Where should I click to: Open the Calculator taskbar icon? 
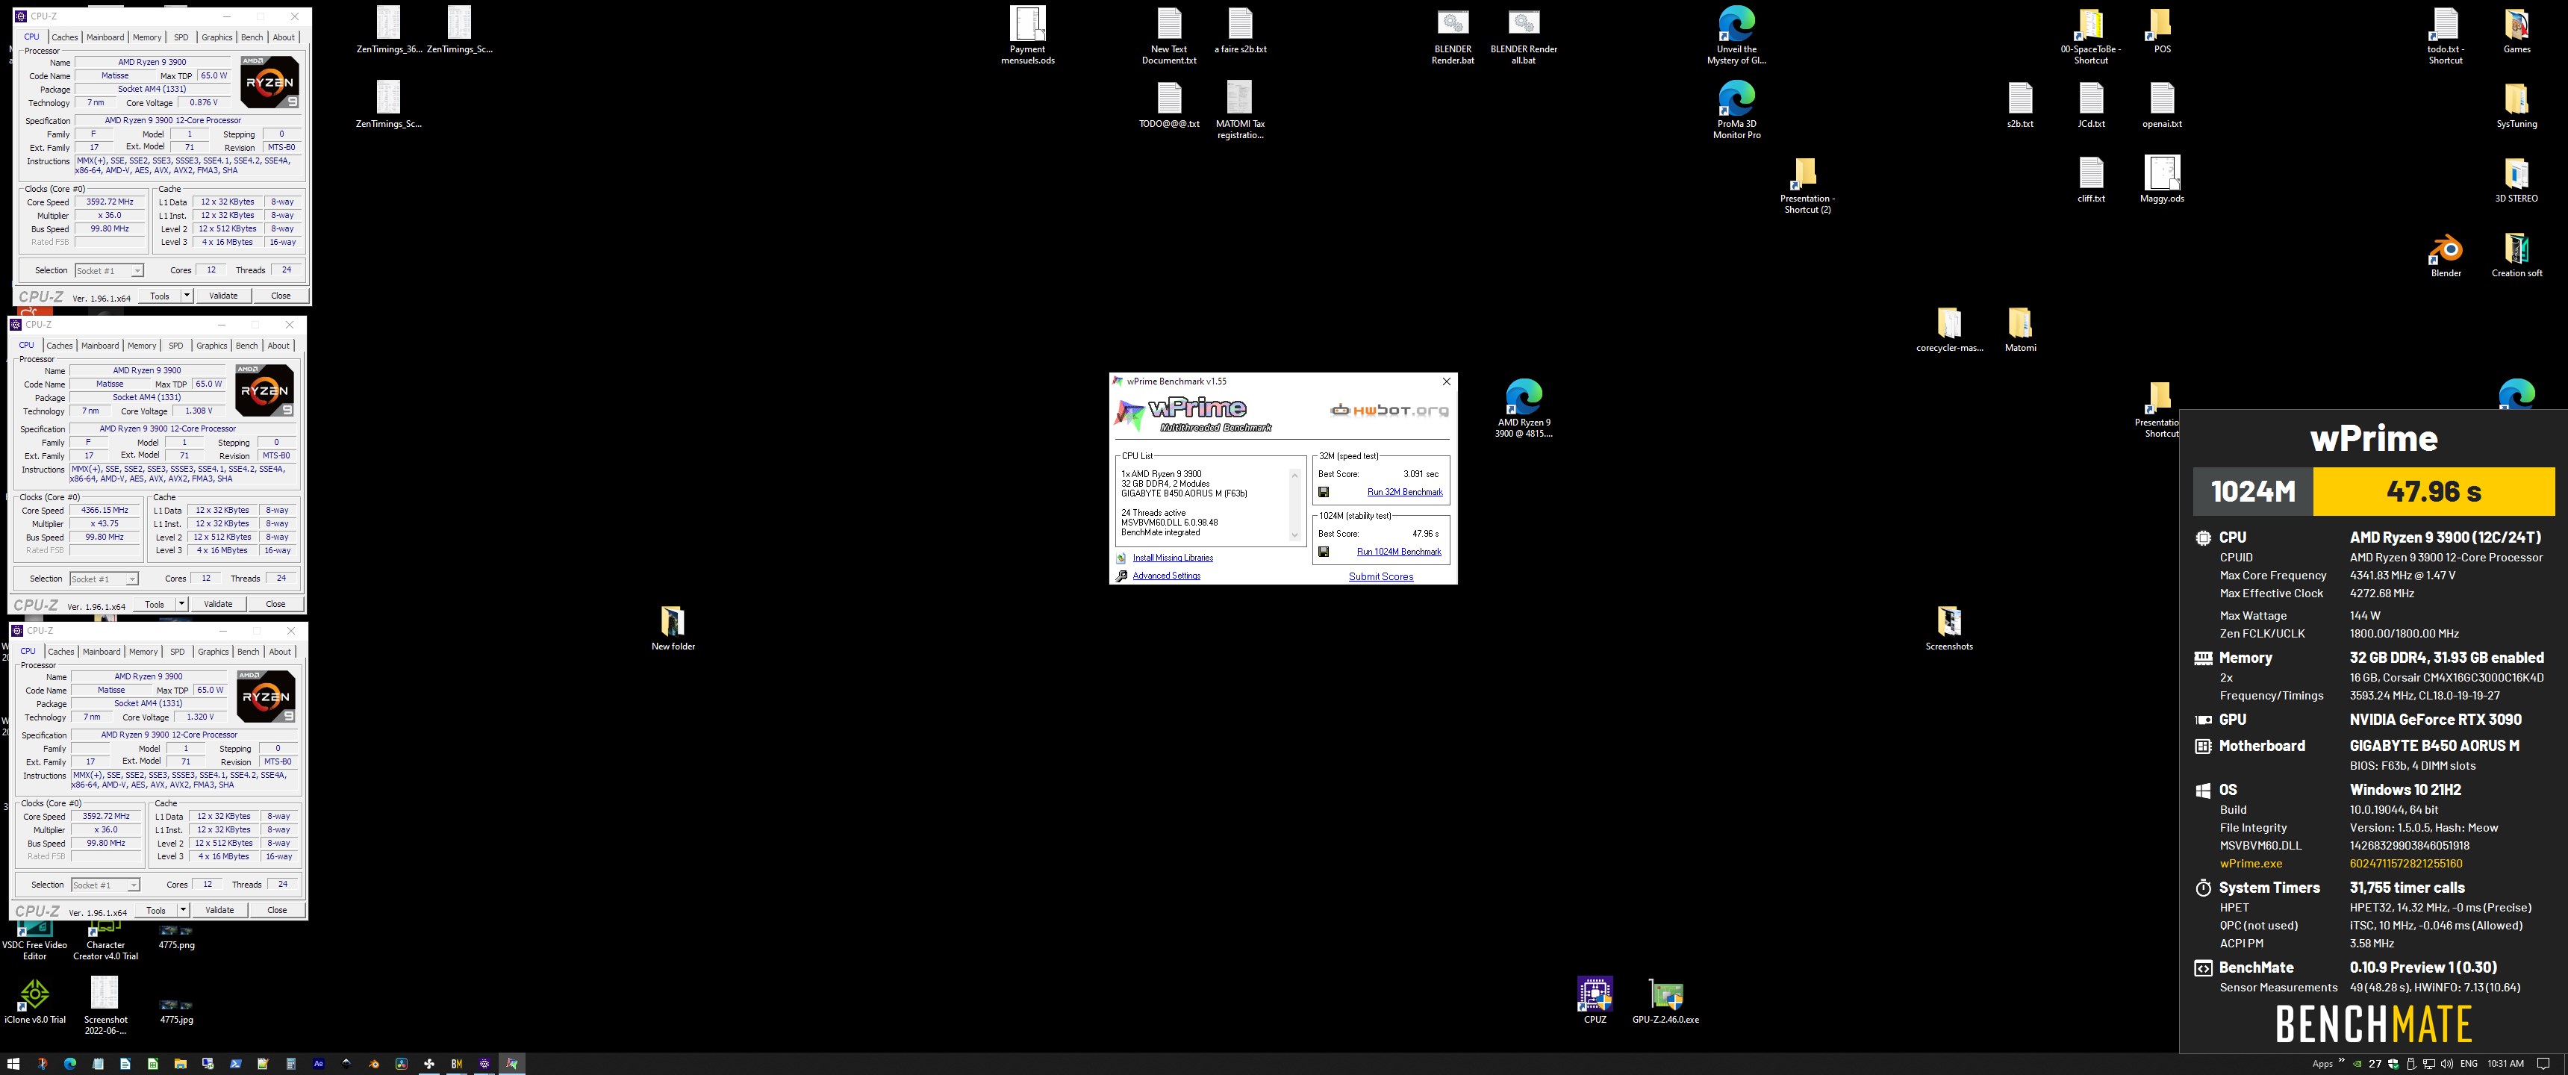click(291, 1064)
